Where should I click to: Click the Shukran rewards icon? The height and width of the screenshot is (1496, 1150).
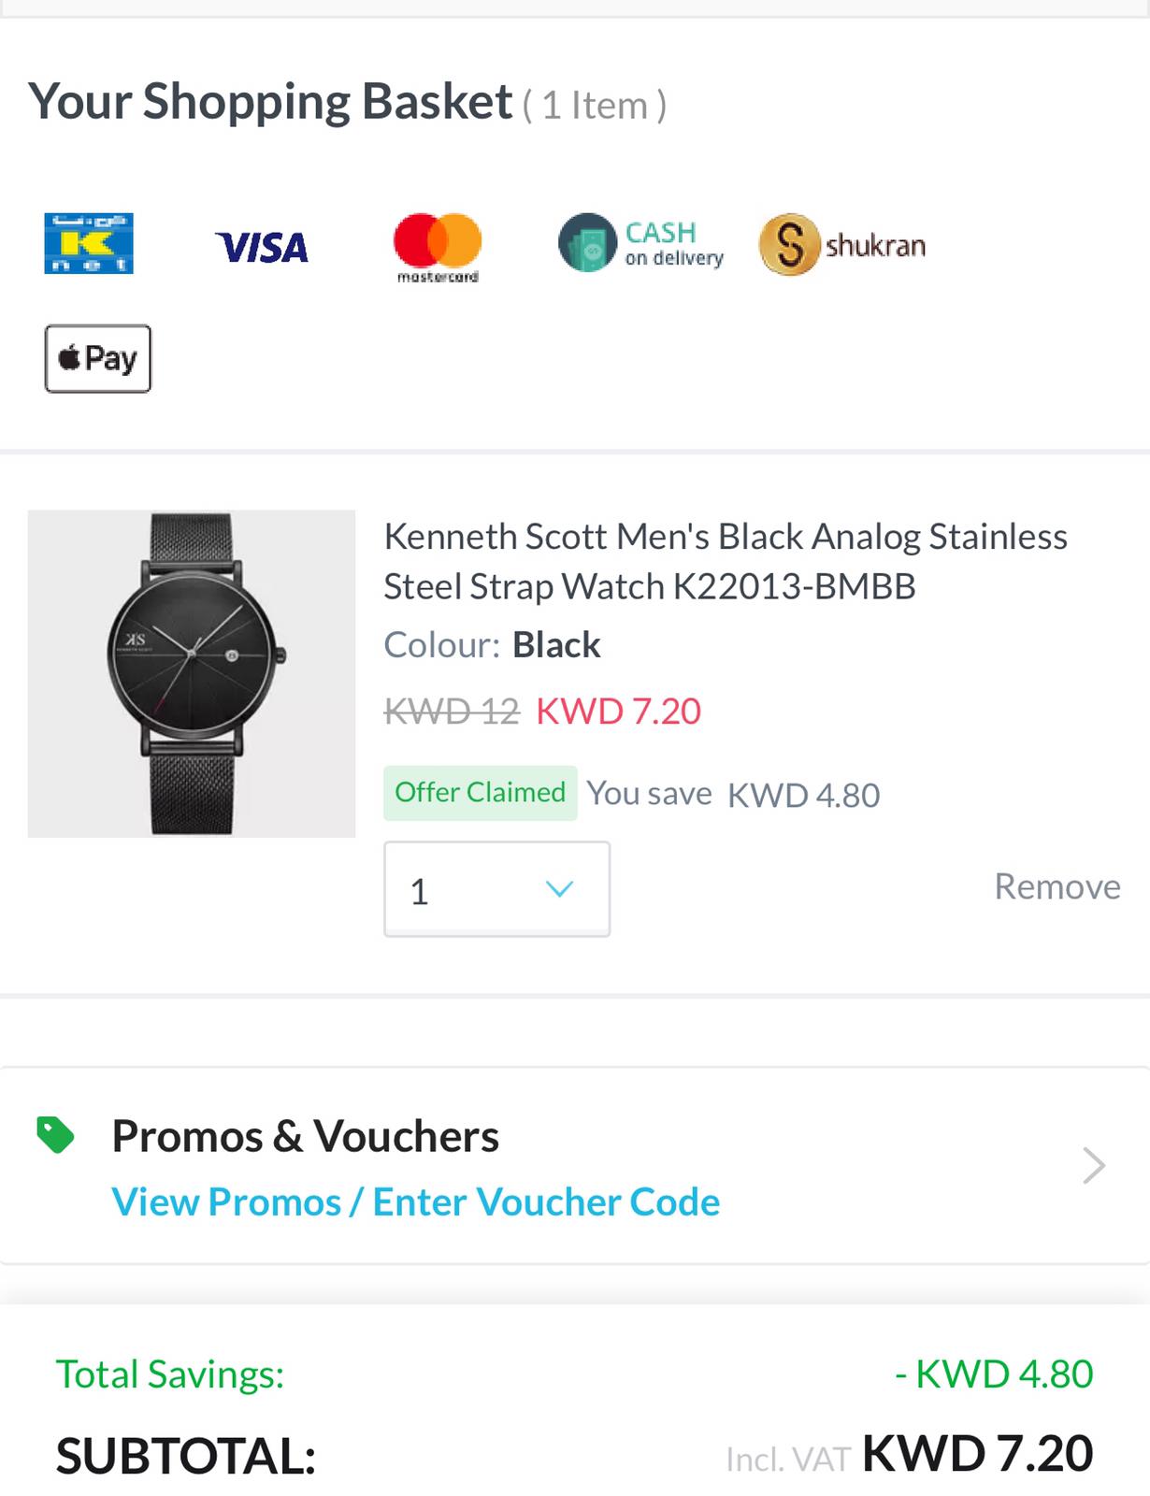842,245
